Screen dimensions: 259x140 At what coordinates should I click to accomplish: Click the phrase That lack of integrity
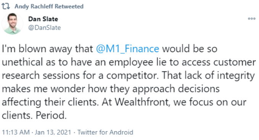[x=208, y=76]
